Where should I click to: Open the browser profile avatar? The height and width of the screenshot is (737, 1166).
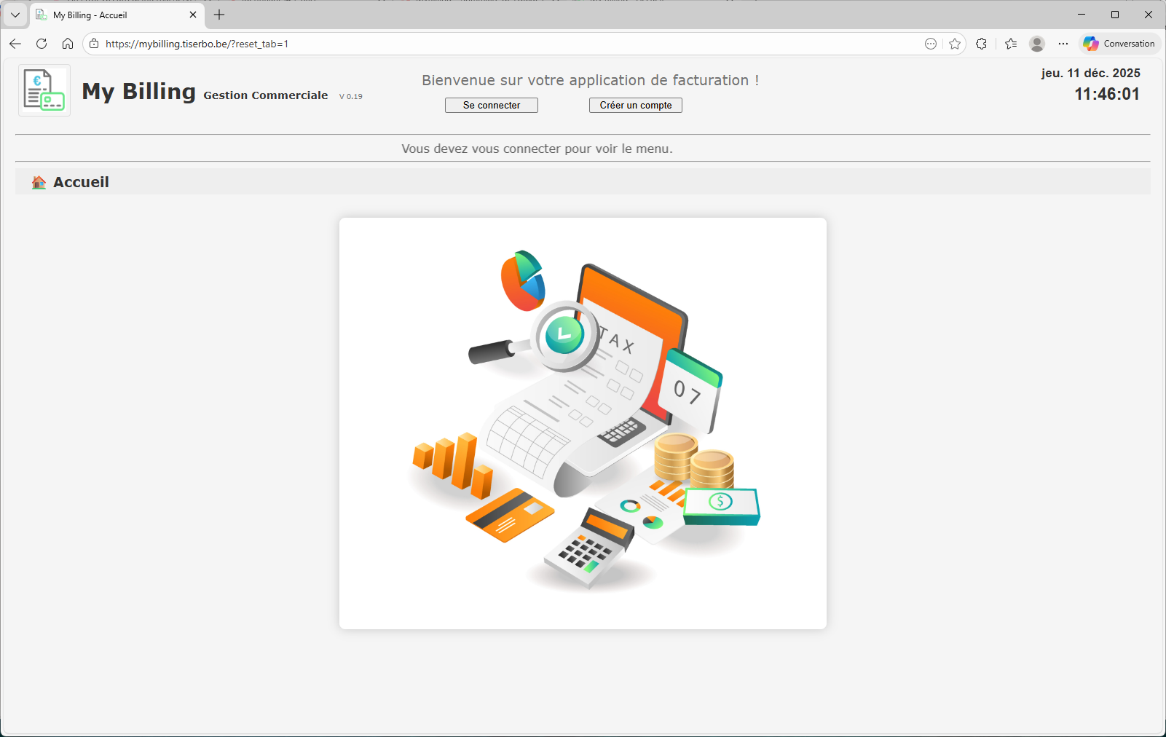1037,44
